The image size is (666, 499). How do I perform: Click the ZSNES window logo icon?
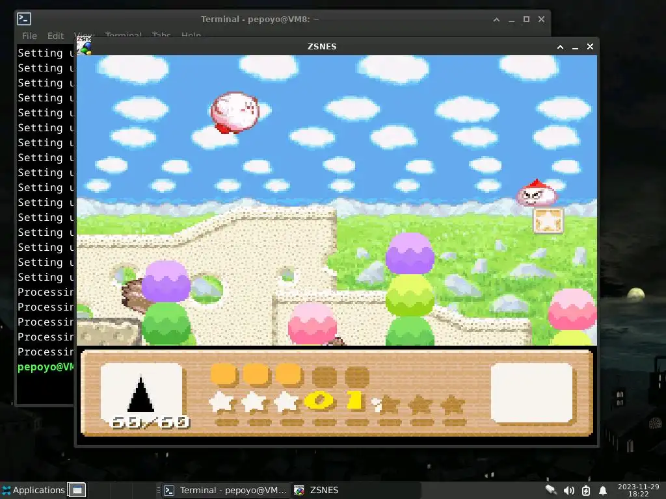(x=84, y=45)
